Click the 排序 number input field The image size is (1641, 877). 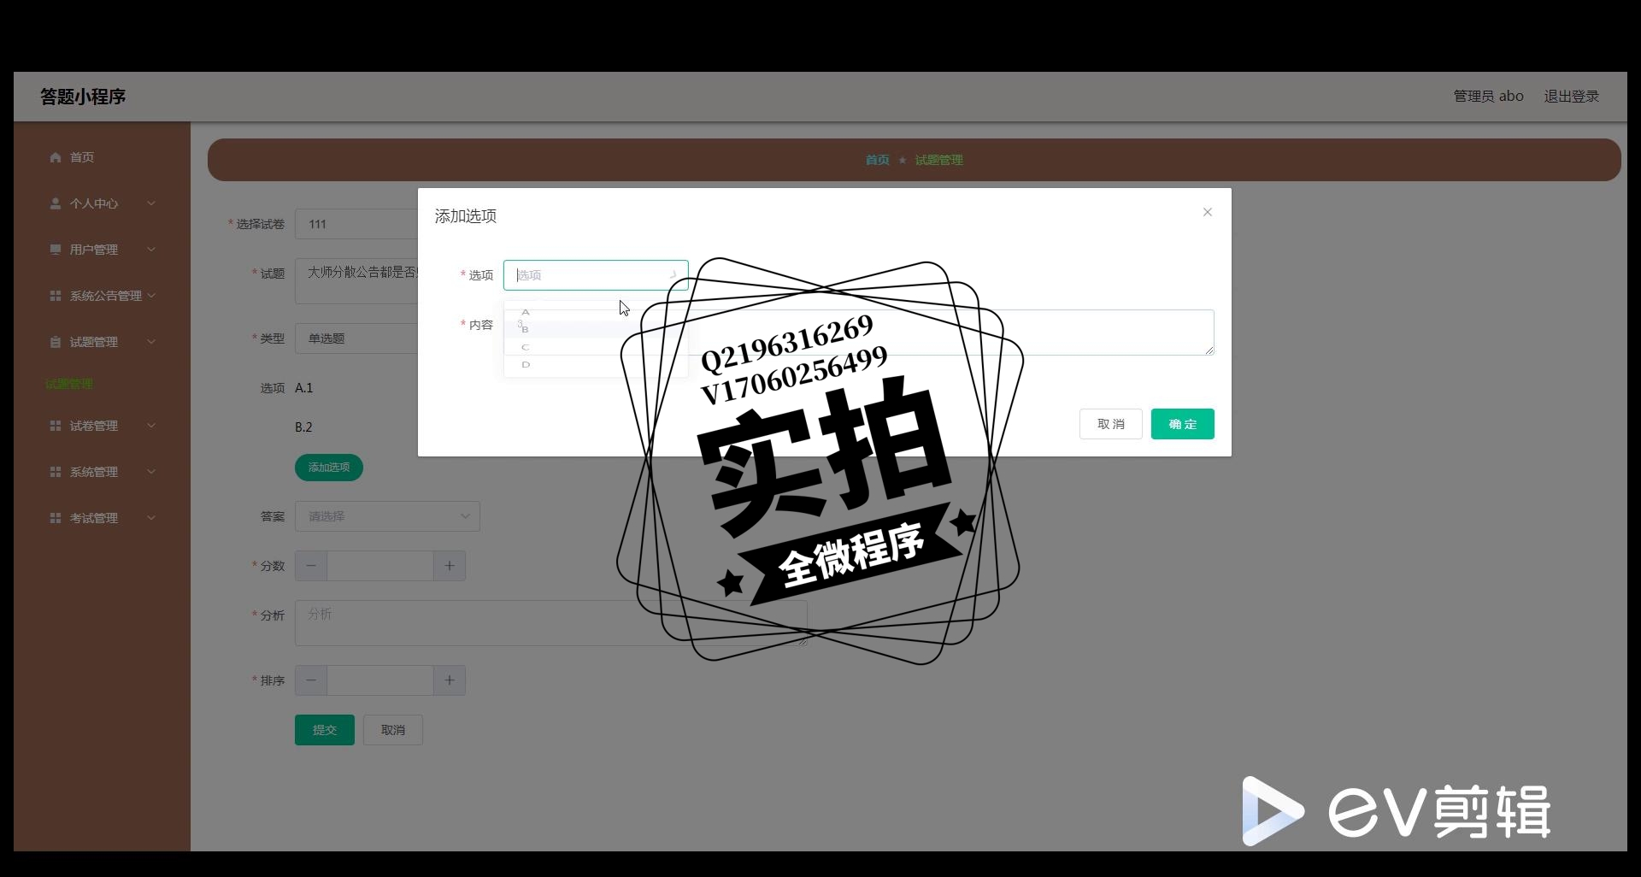coord(380,680)
